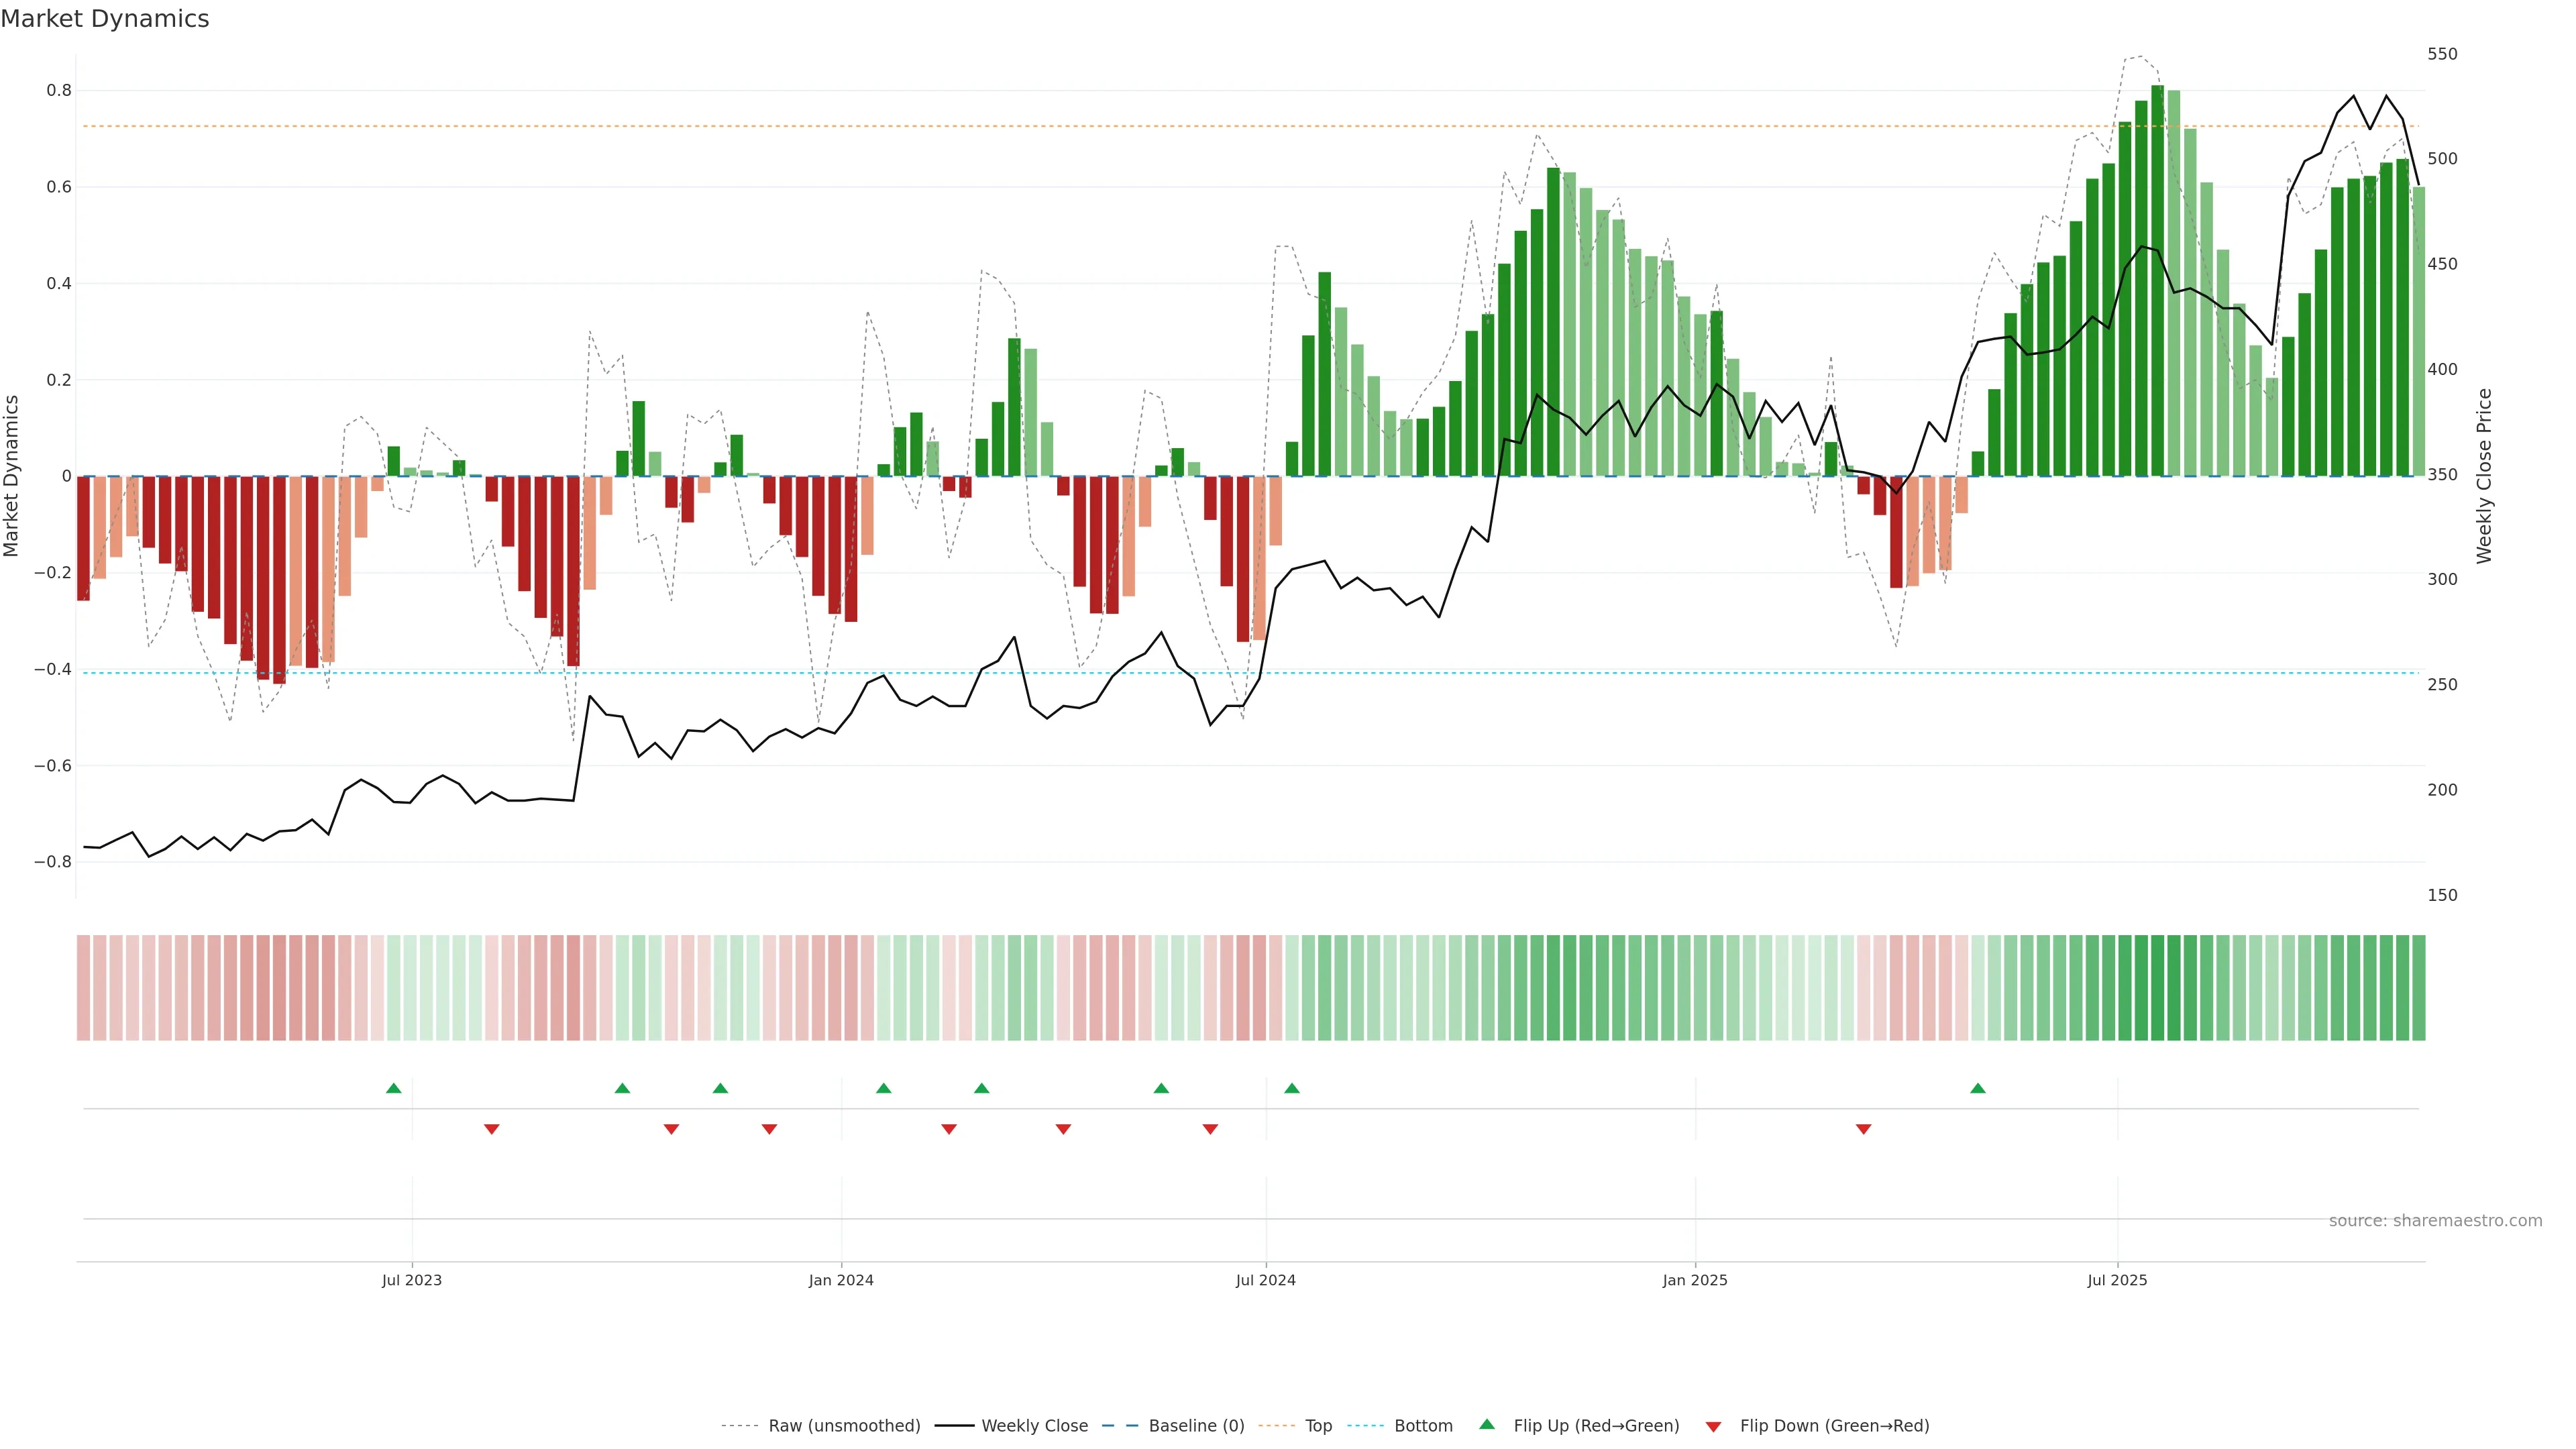This screenshot has height=1449, width=2576.
Task: Click flip-up marker just right of Jan 2024
Action: (883, 1088)
